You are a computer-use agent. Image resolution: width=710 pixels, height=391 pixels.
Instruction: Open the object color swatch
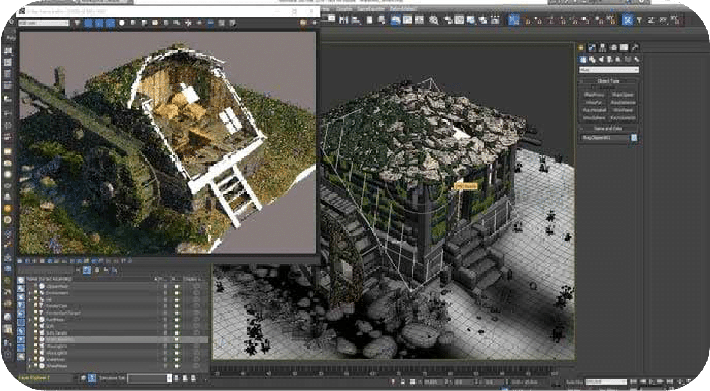[x=634, y=137]
